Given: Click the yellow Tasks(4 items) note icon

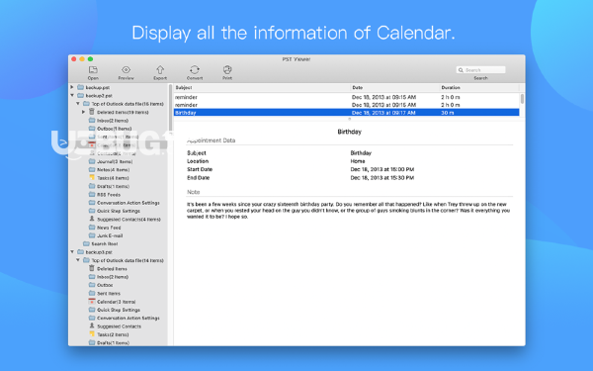Looking at the screenshot, I should click(x=92, y=177).
